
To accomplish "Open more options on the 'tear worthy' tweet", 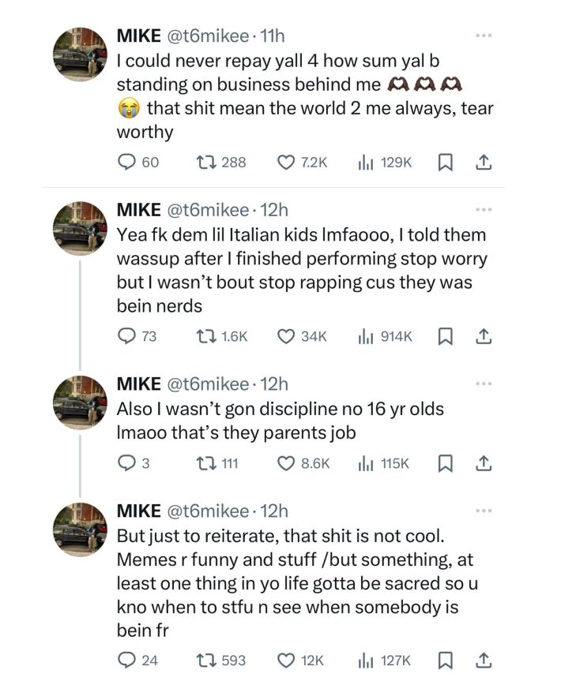I will point(484,36).
